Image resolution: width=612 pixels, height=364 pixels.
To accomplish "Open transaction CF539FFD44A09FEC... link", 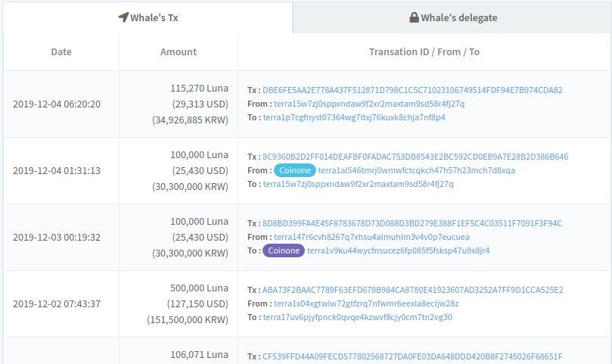I will [x=412, y=356].
